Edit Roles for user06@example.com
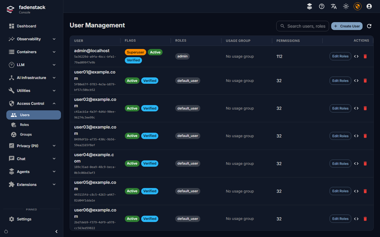 point(340,219)
